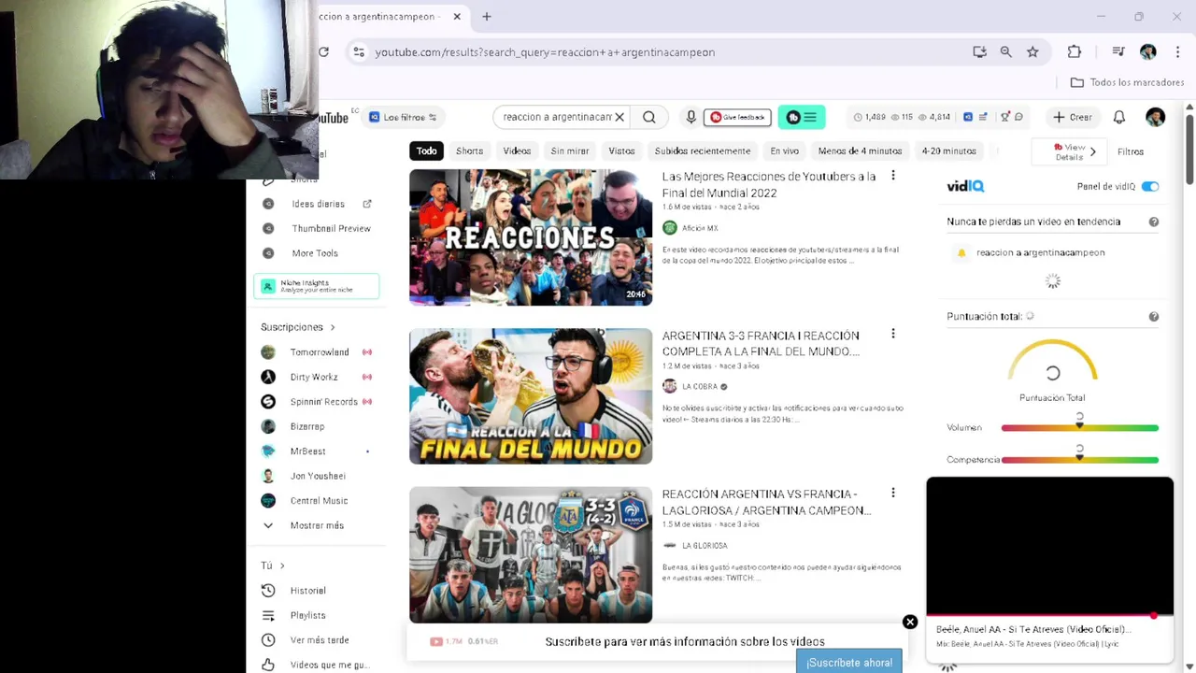
Task: Expand Mostrar más subscriptions
Action: 317,525
